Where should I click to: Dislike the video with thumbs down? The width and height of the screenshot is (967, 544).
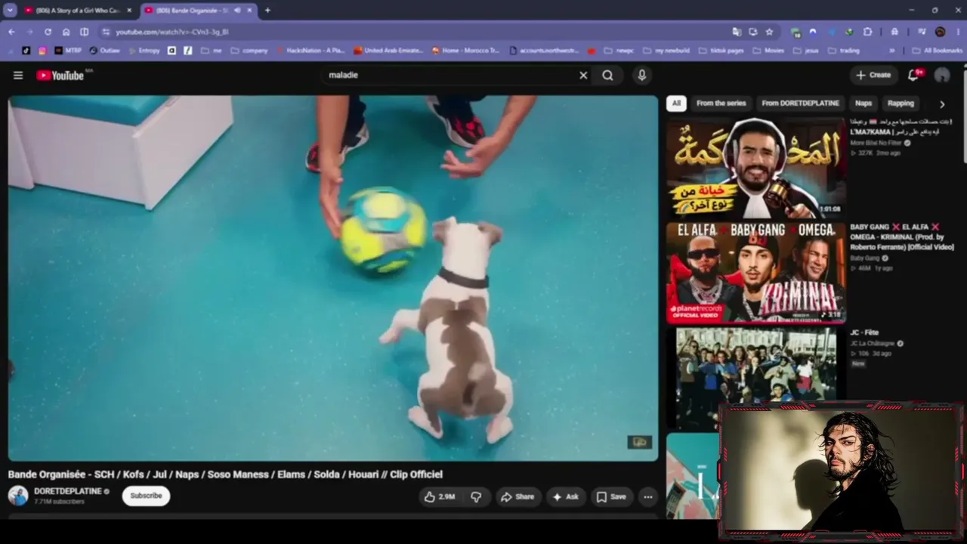pos(476,496)
